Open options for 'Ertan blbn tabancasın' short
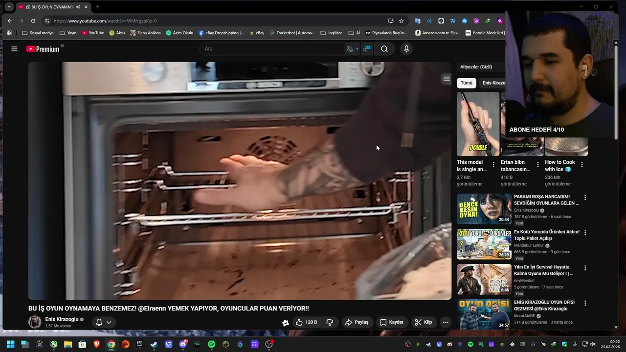The image size is (626, 352). coord(538,165)
